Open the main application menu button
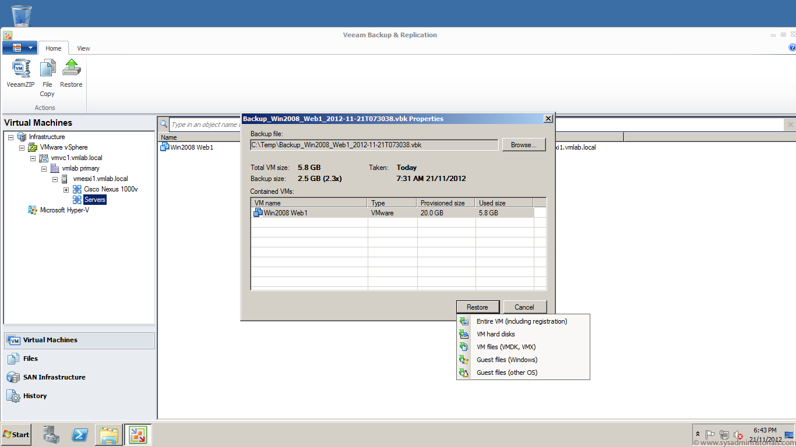The width and height of the screenshot is (796, 447). click(20, 48)
